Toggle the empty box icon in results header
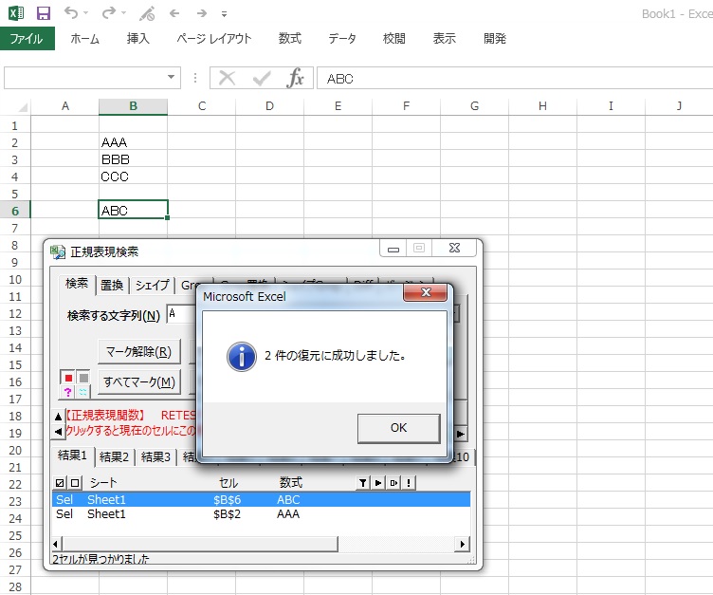 pyautogui.click(x=75, y=483)
